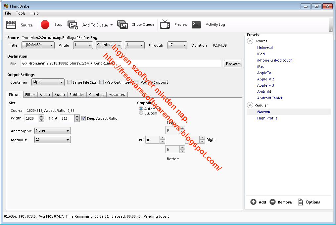Image resolution: width=336 pixels, height=225 pixels.
Task: Select the Android preset
Action: [x=264, y=92]
